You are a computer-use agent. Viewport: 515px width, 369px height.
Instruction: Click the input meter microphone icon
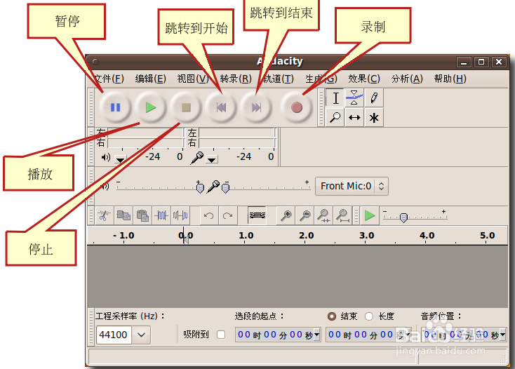197,158
